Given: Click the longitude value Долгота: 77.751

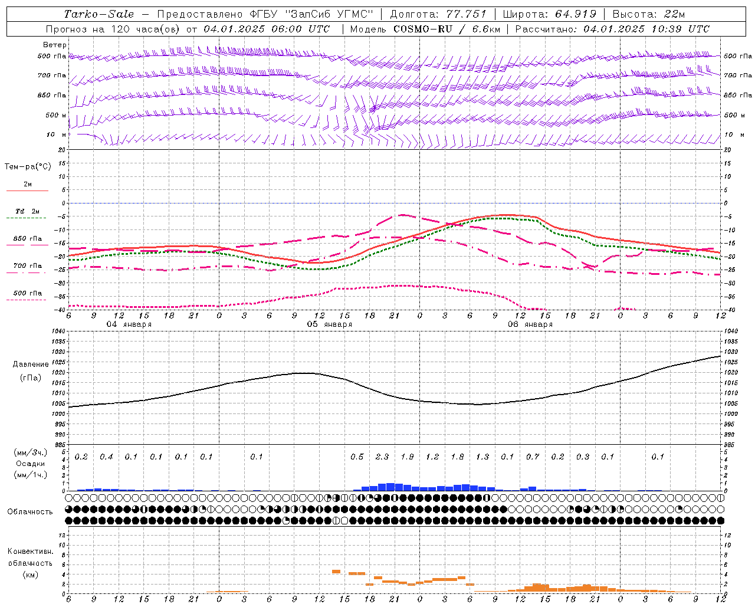Looking at the screenshot, I should click(x=438, y=14).
